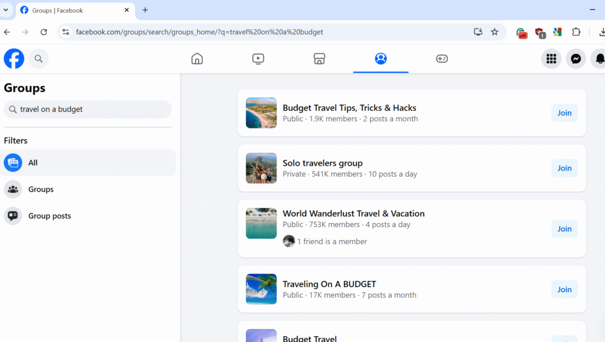Open the Notifications bell icon
The width and height of the screenshot is (605, 342).
coord(599,58)
